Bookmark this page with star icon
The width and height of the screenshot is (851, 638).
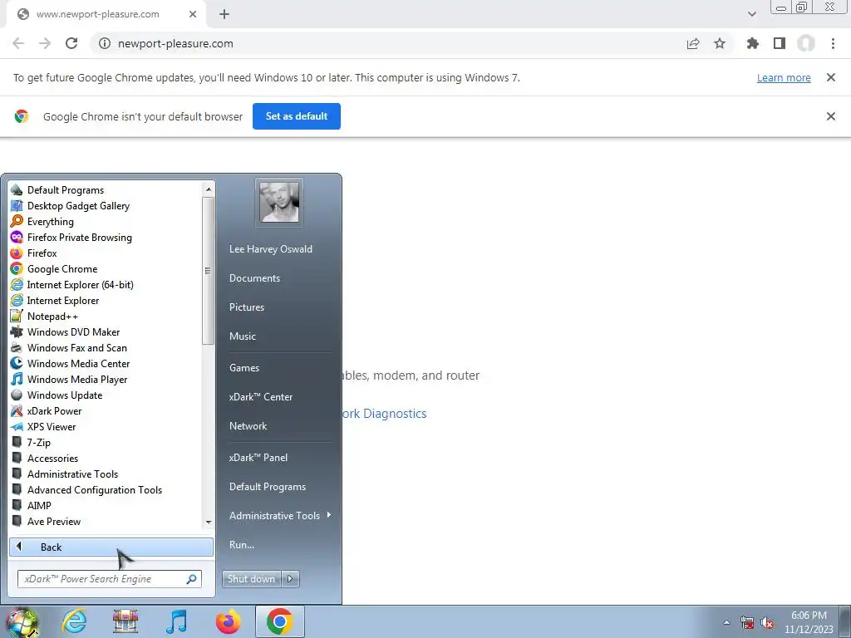[720, 43]
